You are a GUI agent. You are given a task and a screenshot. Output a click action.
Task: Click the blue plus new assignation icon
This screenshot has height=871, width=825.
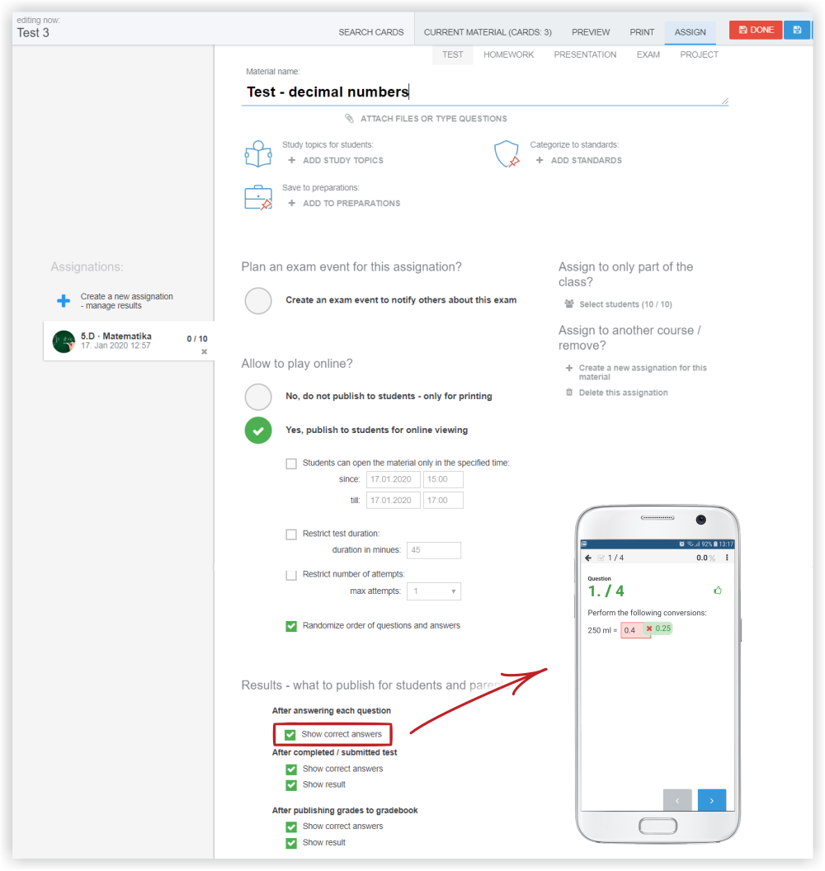(x=64, y=300)
